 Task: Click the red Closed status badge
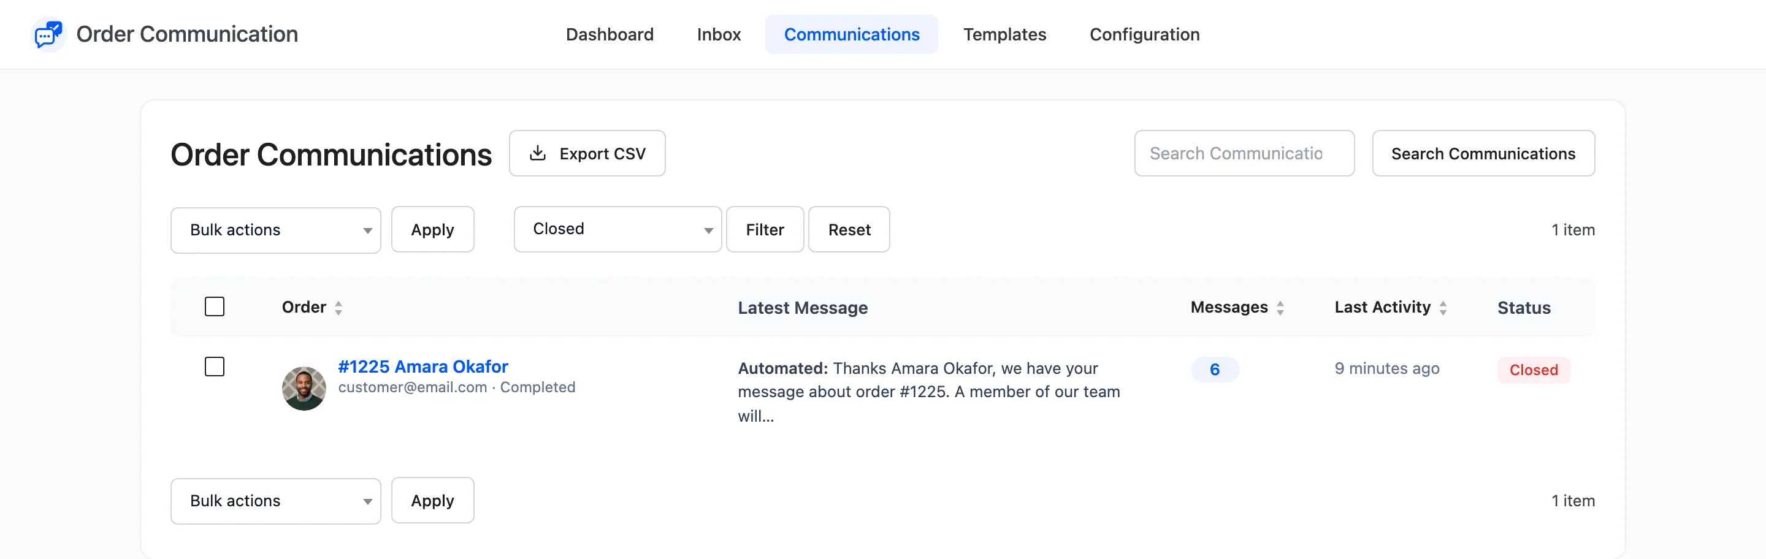[1534, 370]
